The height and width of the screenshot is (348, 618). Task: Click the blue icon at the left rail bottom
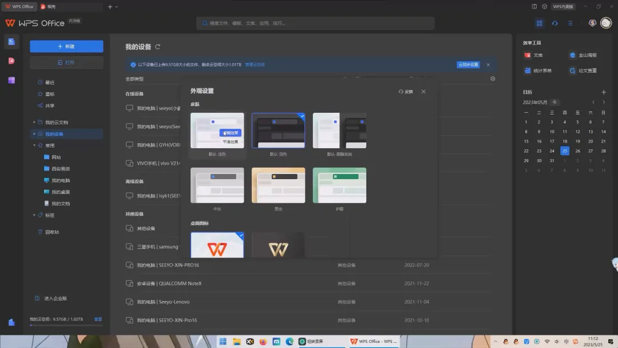click(11, 322)
